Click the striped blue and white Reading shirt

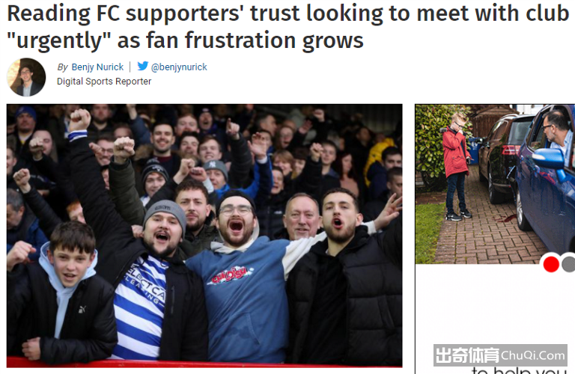click(140, 307)
